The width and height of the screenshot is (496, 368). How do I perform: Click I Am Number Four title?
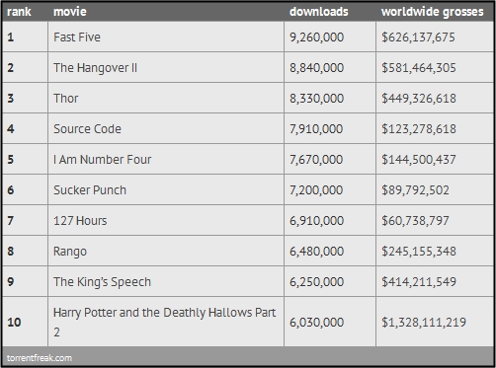click(x=103, y=160)
